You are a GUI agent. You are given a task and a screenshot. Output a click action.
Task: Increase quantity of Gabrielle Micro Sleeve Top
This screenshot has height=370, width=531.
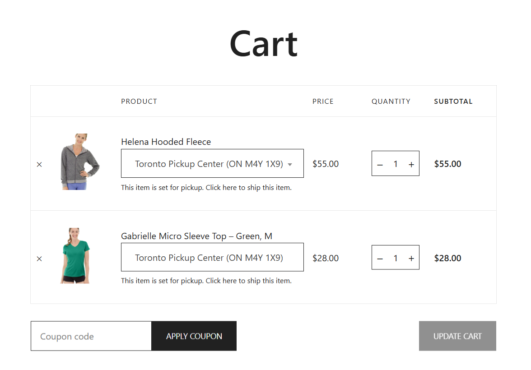(x=411, y=257)
